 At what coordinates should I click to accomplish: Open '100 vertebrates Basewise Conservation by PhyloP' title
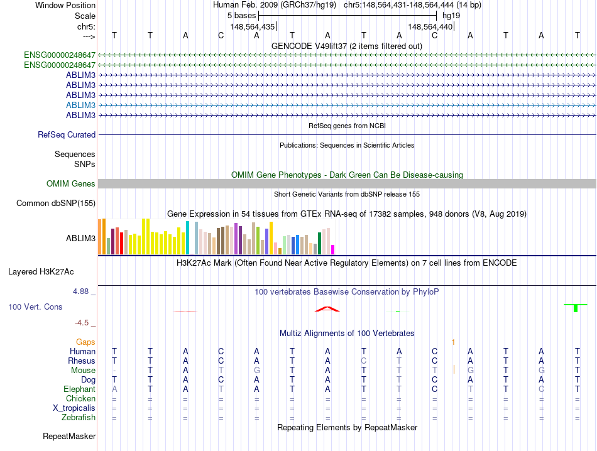tap(347, 292)
